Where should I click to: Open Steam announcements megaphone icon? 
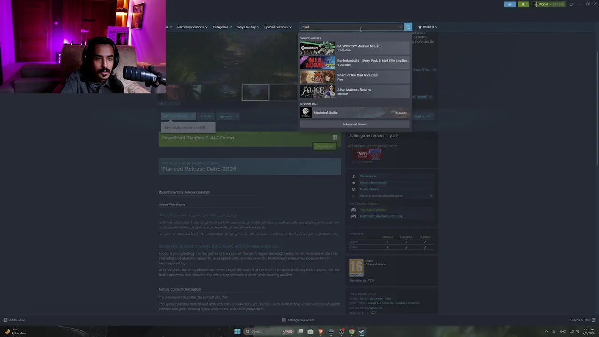click(510, 4)
